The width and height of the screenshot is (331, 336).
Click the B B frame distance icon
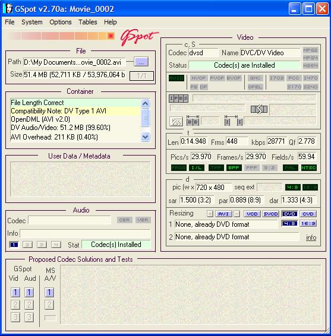[x=193, y=121]
